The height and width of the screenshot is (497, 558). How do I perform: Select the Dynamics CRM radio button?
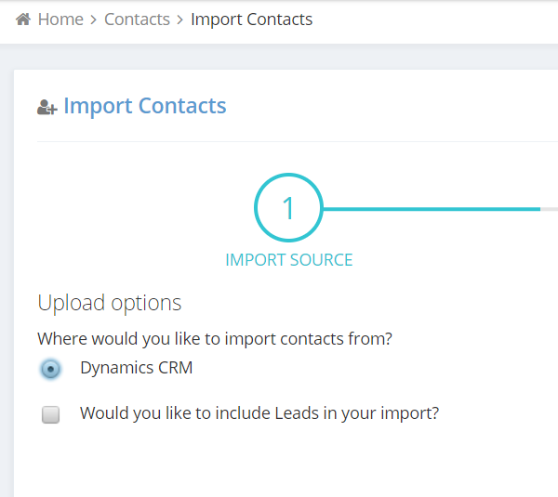coord(50,369)
